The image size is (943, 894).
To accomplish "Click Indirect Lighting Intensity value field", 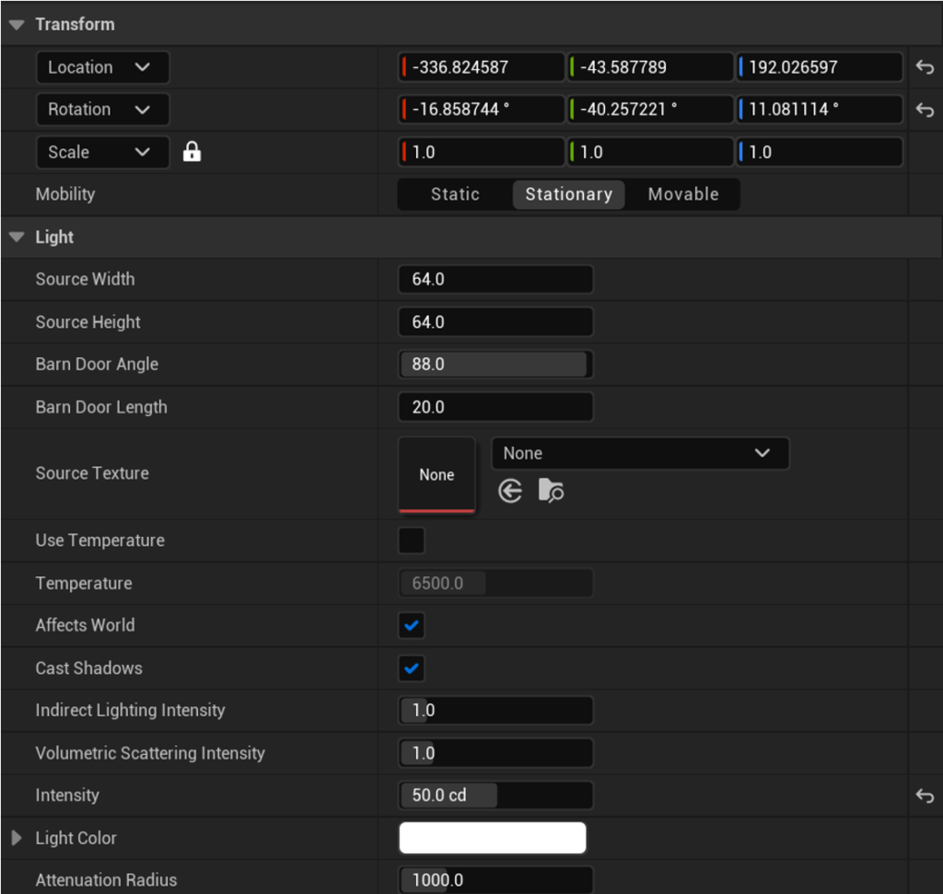I will pyautogui.click(x=495, y=710).
